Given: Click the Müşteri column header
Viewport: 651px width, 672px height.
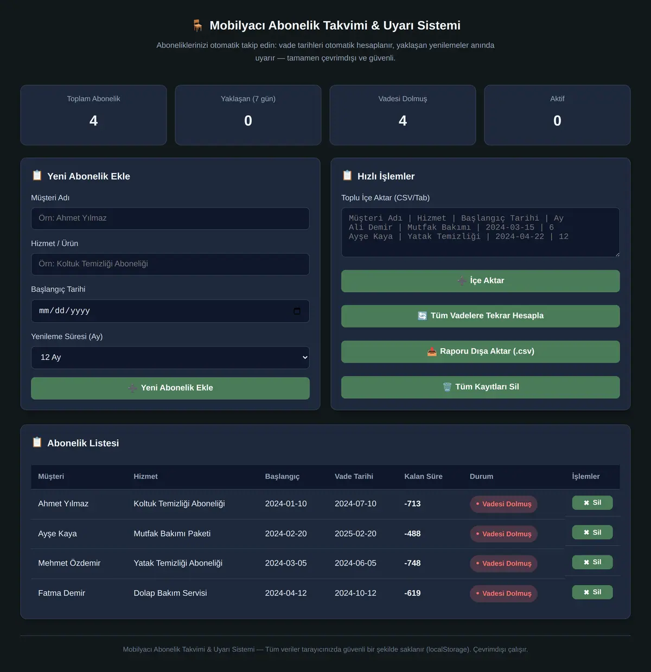Looking at the screenshot, I should [x=51, y=476].
